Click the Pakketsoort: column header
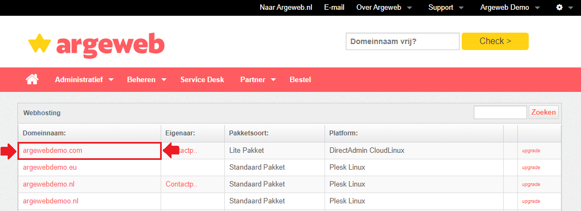Viewport: 581px width, 211px height. [x=249, y=133]
